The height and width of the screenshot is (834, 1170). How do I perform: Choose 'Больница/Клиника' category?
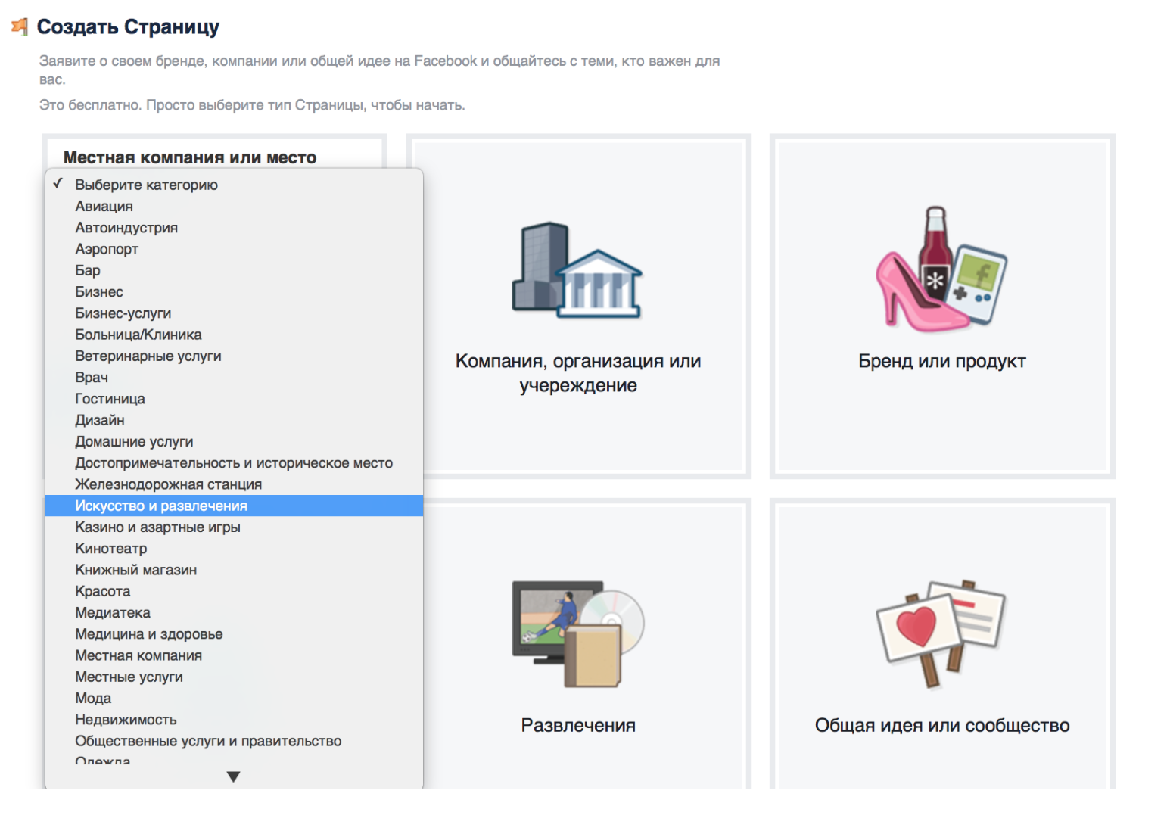tap(138, 335)
